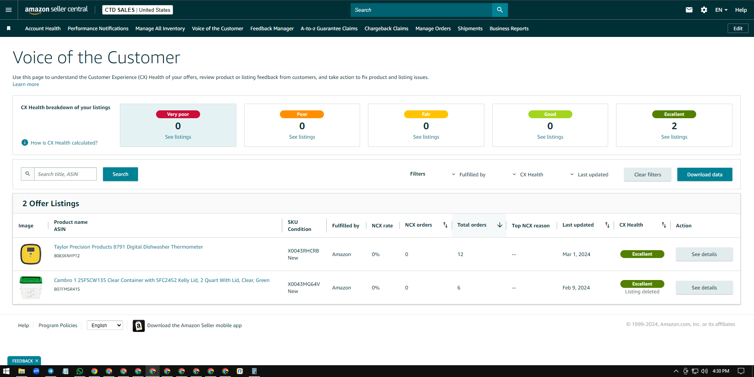Click the Taylor thermometer product image
The width and height of the screenshot is (754, 377).
pyautogui.click(x=31, y=254)
